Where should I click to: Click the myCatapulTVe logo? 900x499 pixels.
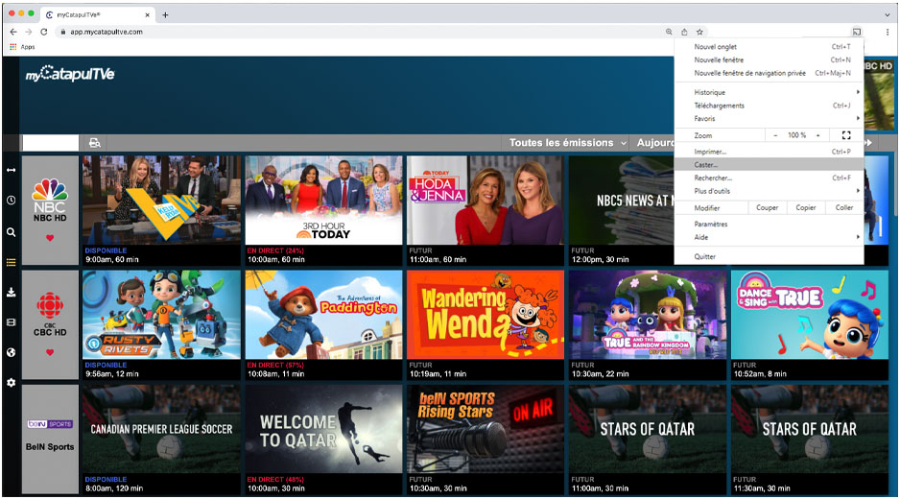[70, 74]
